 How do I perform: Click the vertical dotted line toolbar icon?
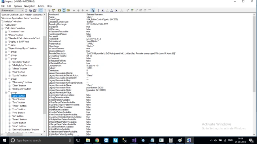98,10
